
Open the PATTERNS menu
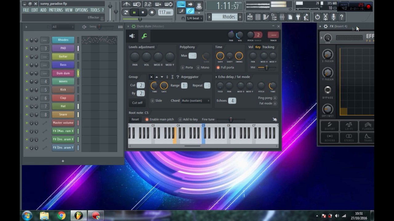click(56, 10)
